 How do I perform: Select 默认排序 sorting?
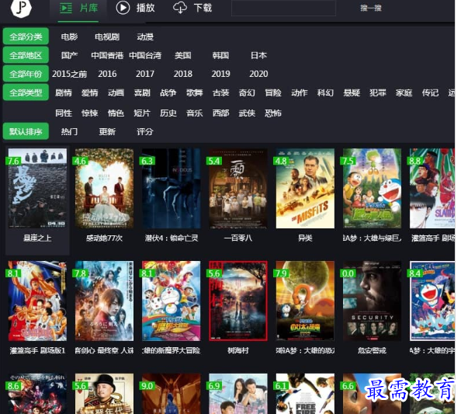(26, 131)
